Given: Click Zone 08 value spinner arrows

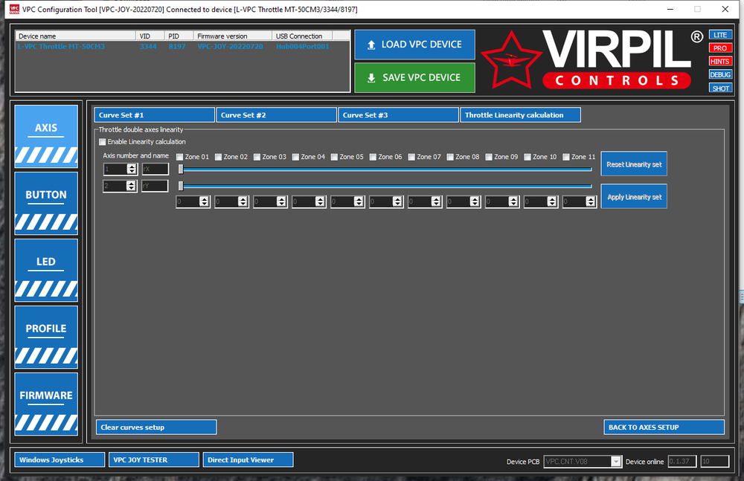Looking at the screenshot, I should point(475,201).
